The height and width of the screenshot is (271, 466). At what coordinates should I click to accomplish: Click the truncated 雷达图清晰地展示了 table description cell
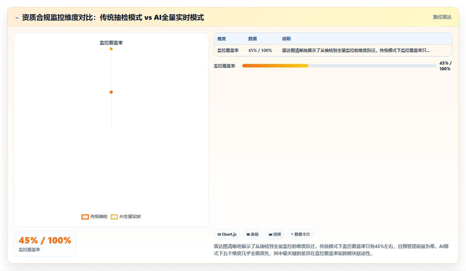click(x=356, y=51)
